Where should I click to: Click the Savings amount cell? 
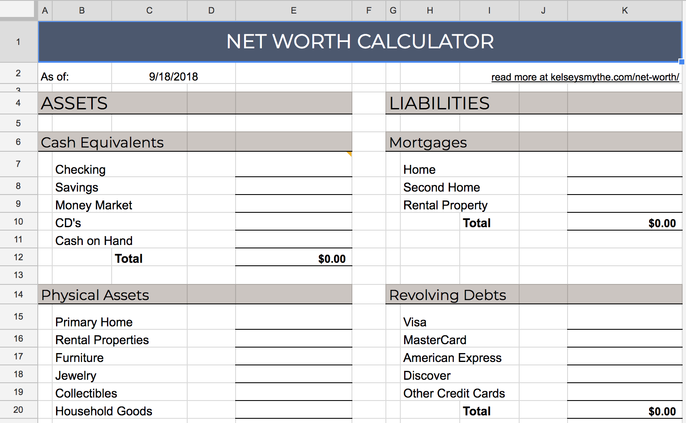pos(293,186)
